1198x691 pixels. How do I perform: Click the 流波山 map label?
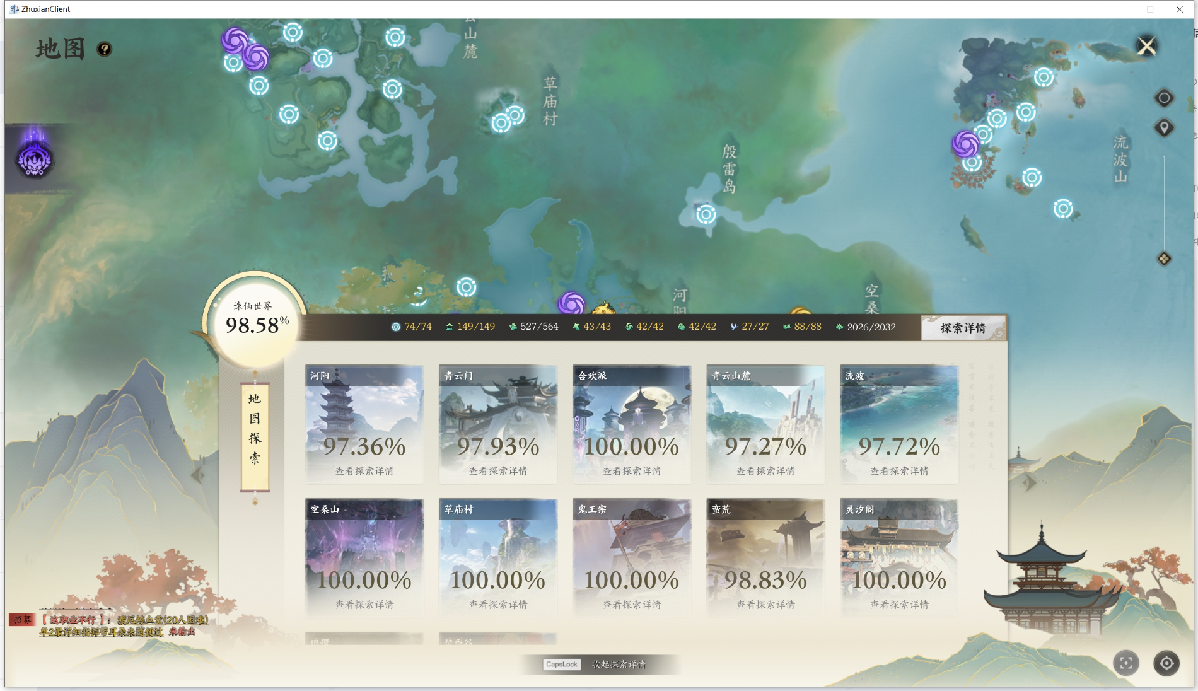(1120, 160)
